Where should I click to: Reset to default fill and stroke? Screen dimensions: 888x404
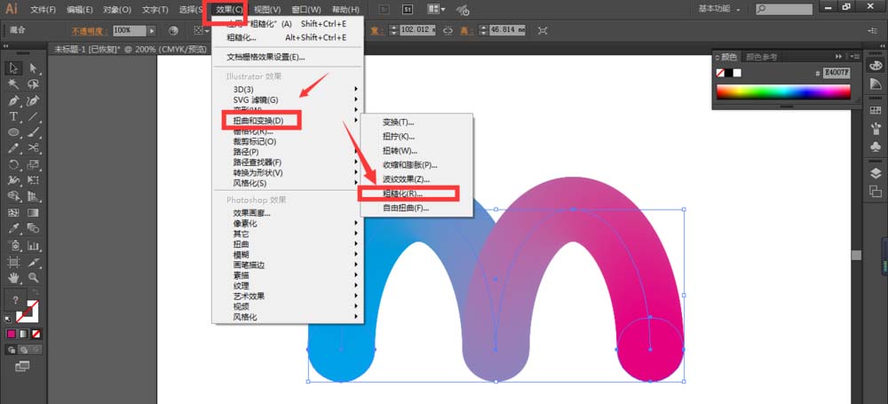pos(8,319)
